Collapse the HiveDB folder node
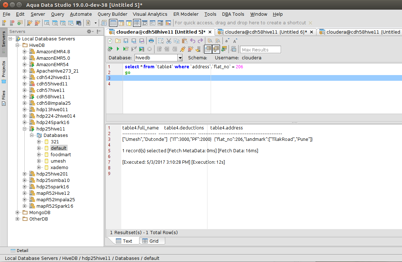This screenshot has height=262, width=402. click(x=17, y=45)
